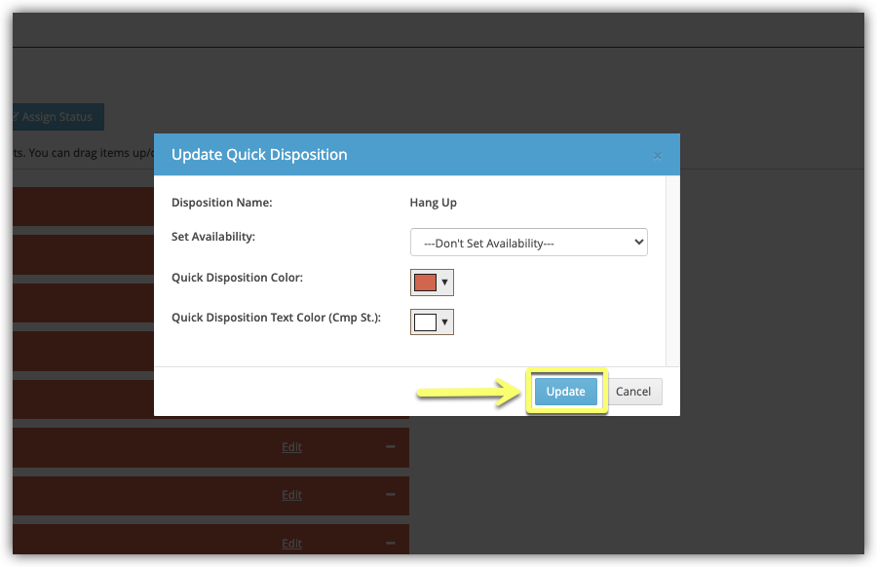Click the Assign Status button

(57, 117)
